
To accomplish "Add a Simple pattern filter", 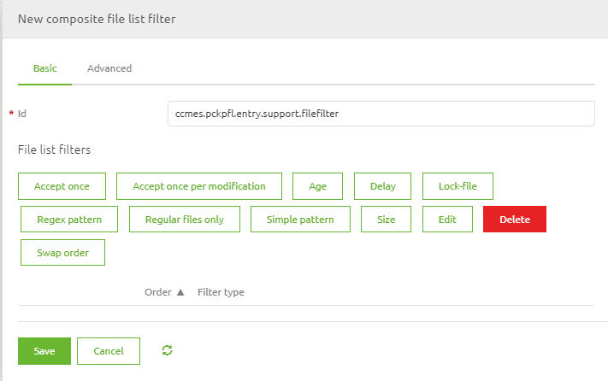I will click(300, 220).
